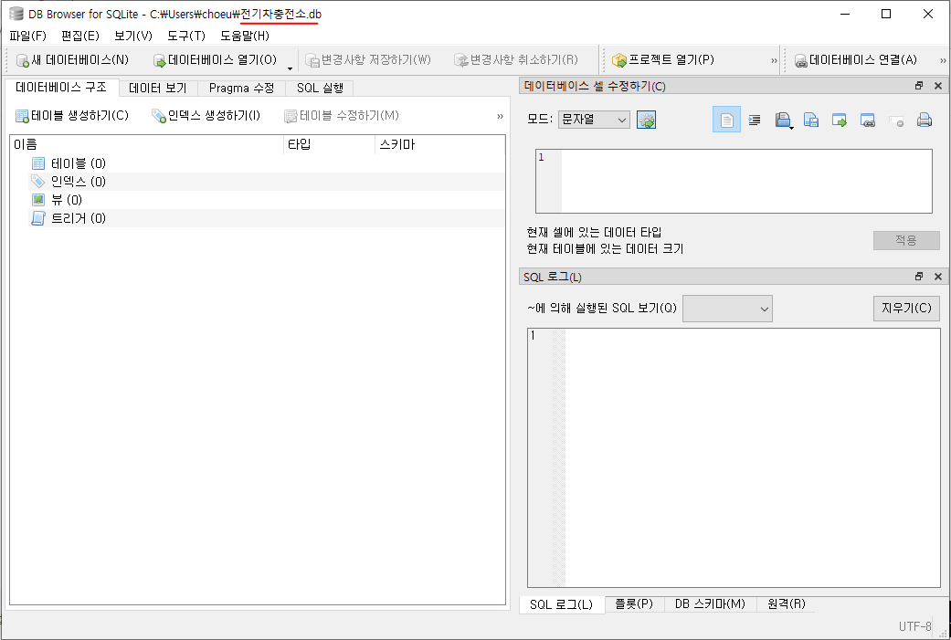Select 테이블 (0) row in structure tree
The height and width of the screenshot is (640, 951).
[x=267, y=163]
